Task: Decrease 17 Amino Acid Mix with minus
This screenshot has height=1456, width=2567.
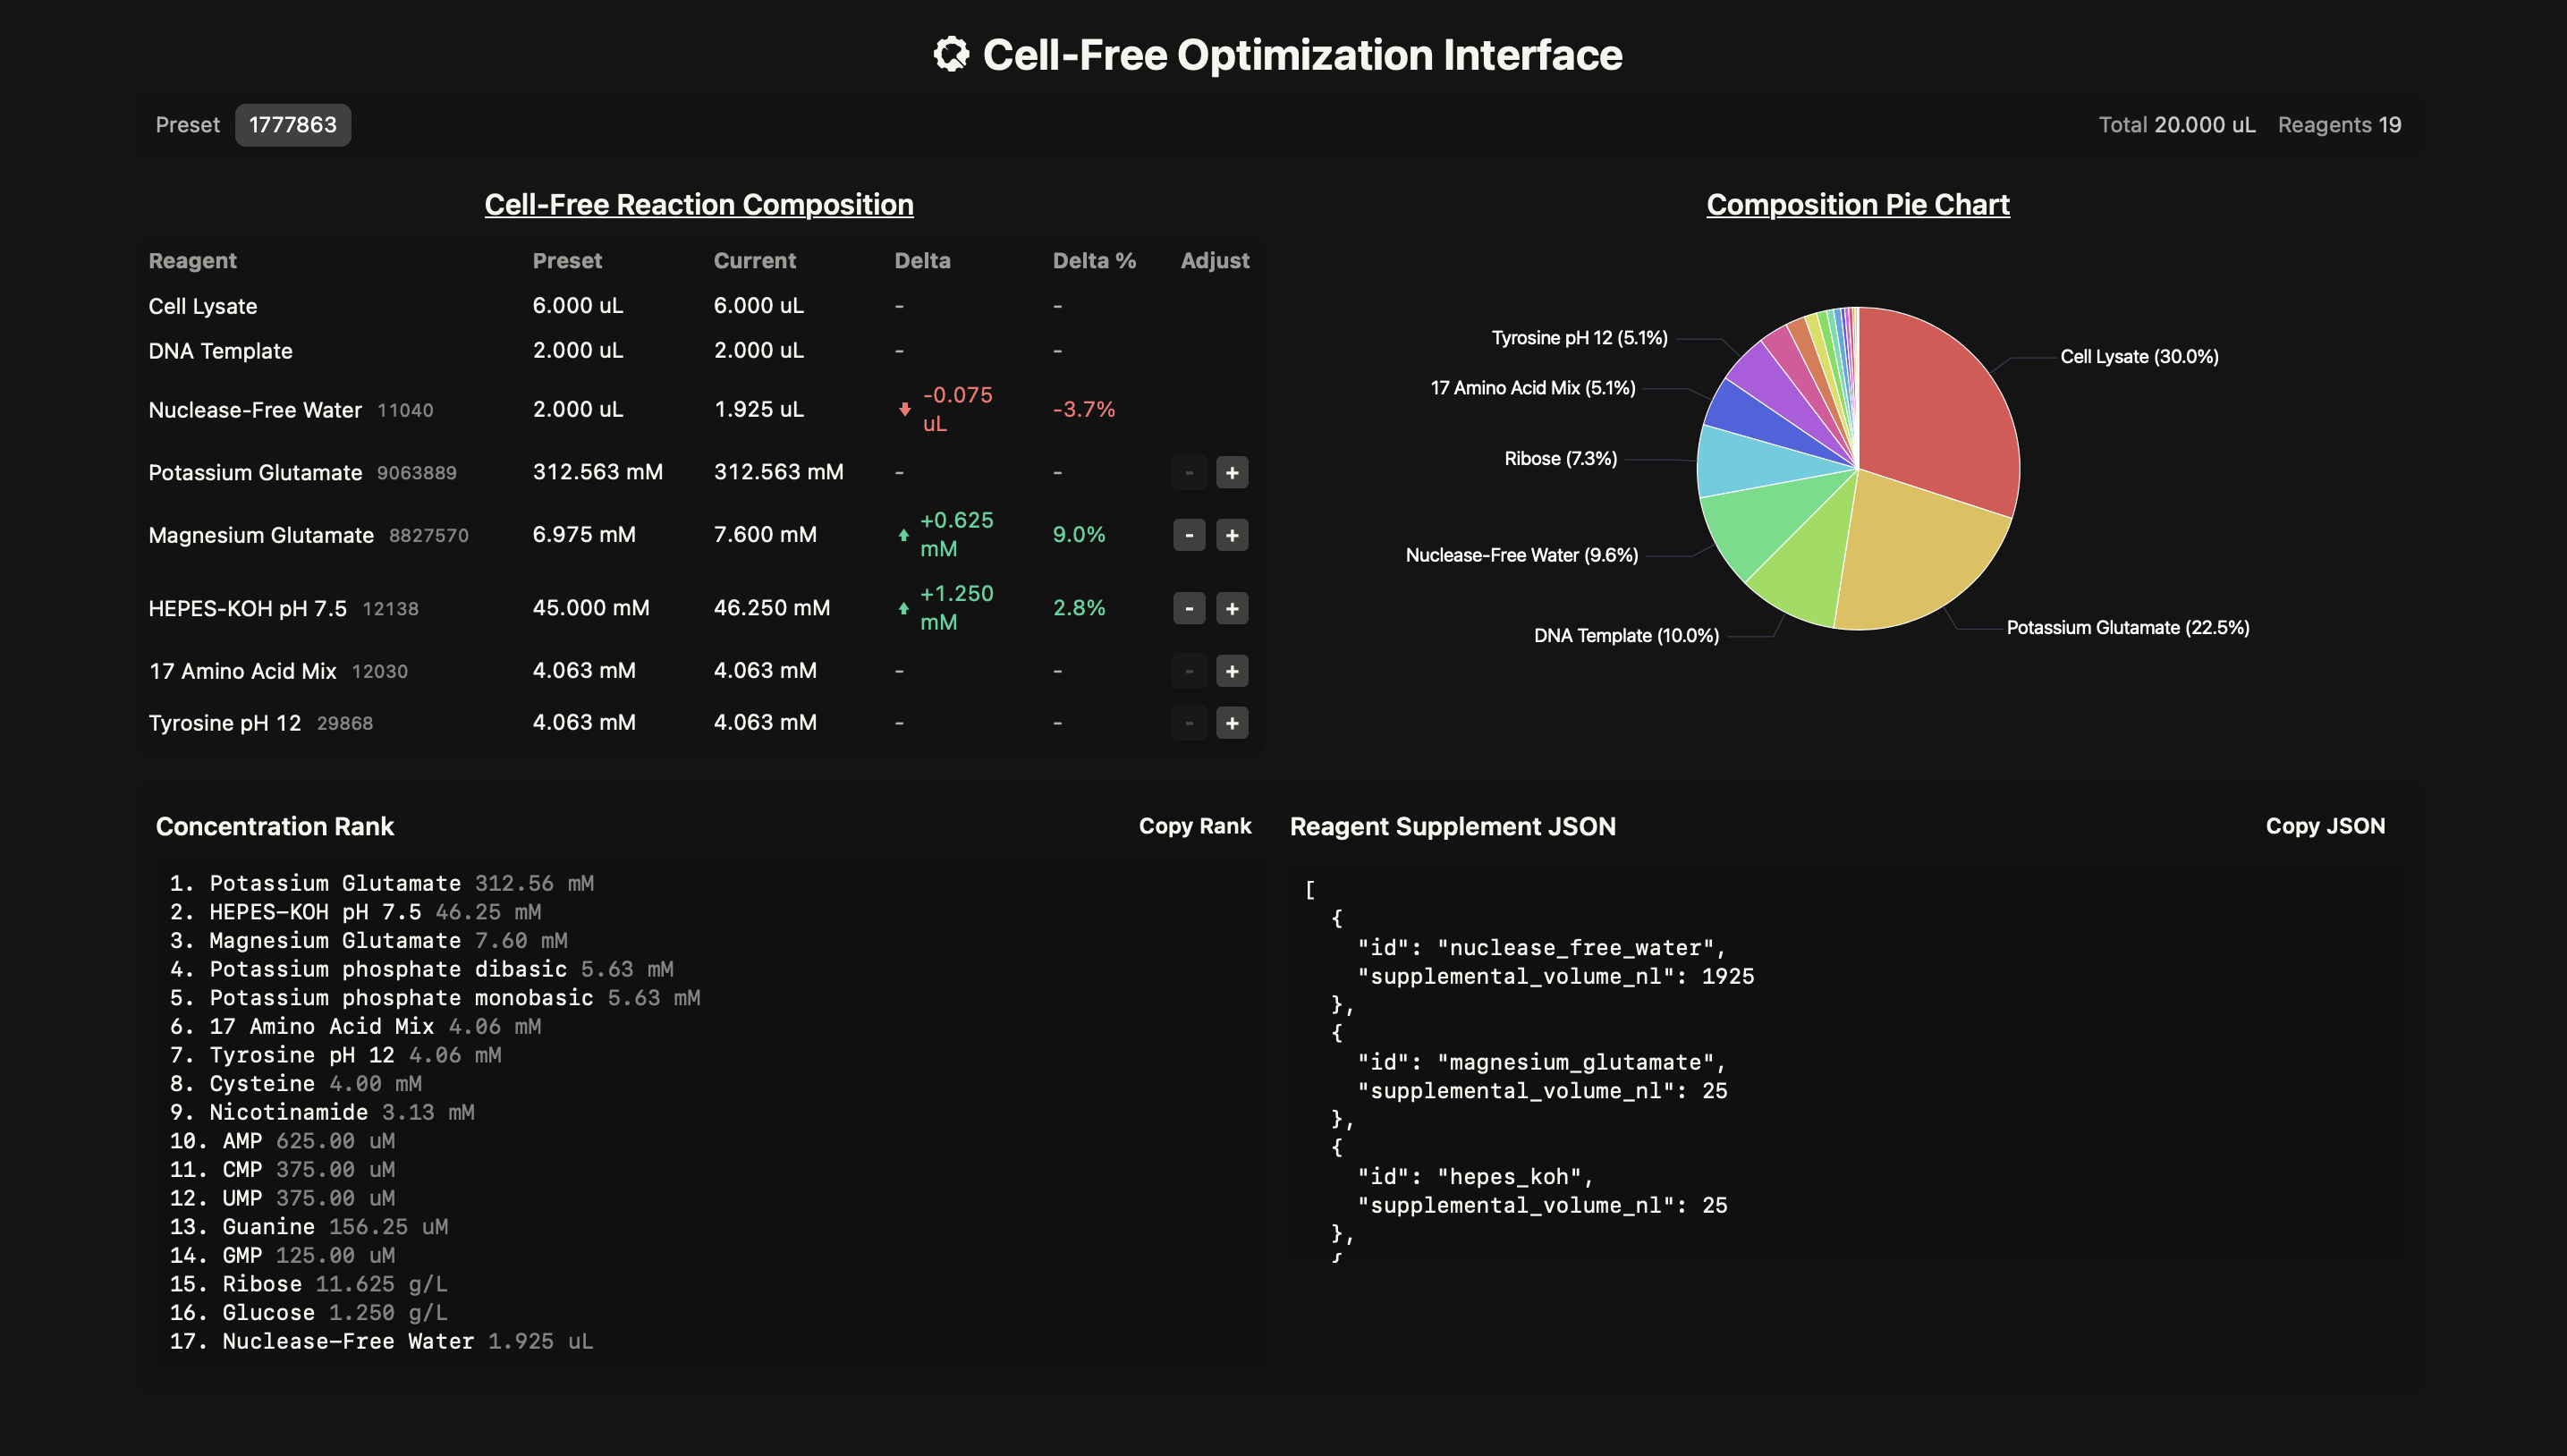Action: click(1189, 671)
